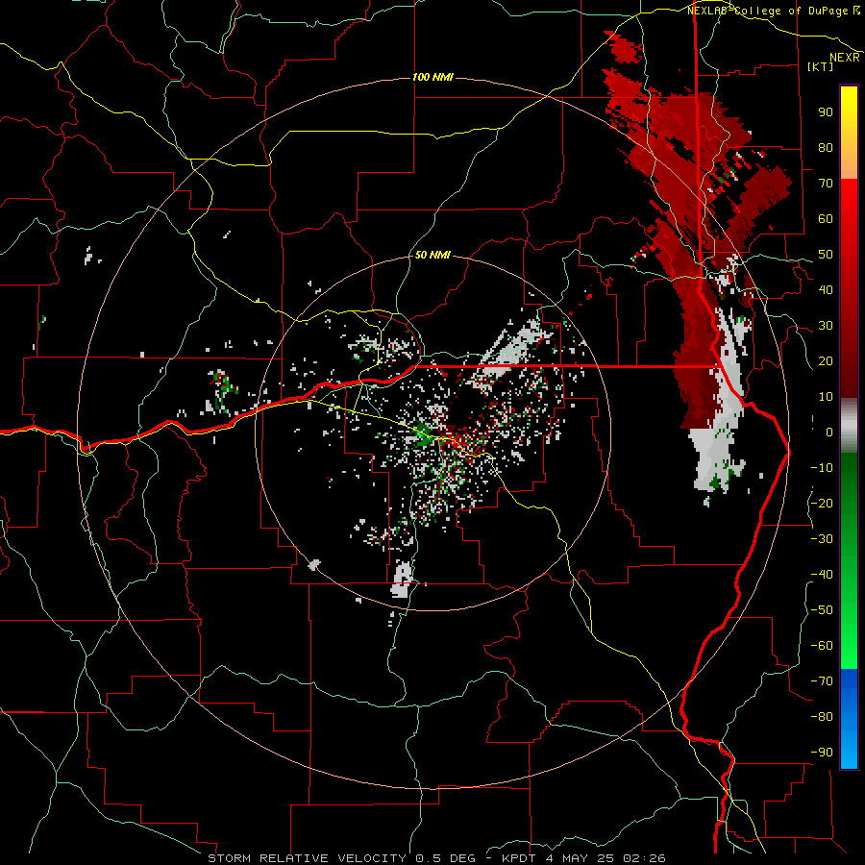This screenshot has width=865, height=865.
Task: Click the -90 value on the velocity scale
Action: (822, 753)
